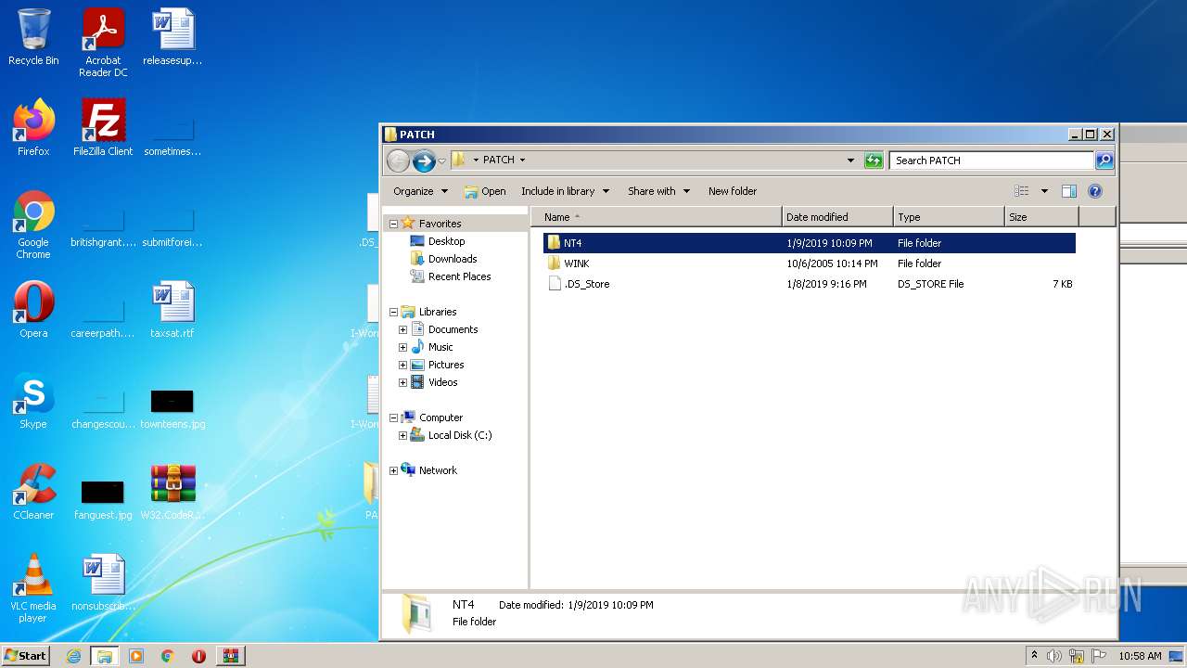Screen dimensions: 1187x668
Task: Sort by Date modified column header
Action: [837, 217]
